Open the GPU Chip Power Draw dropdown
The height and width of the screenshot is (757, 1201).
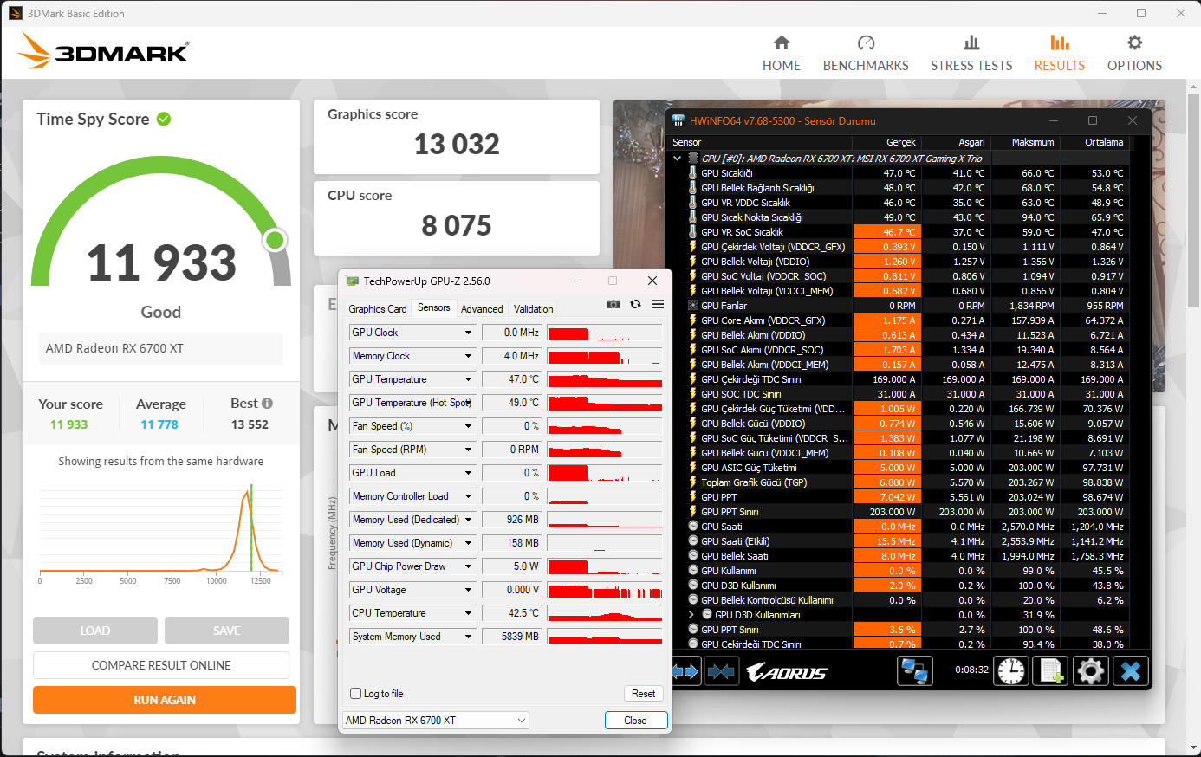click(468, 566)
